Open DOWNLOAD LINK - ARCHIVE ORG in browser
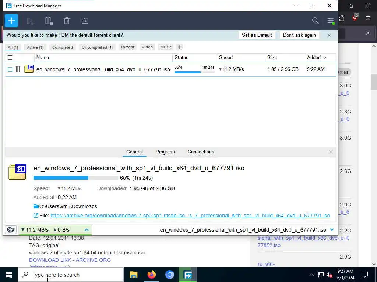 coord(70,260)
